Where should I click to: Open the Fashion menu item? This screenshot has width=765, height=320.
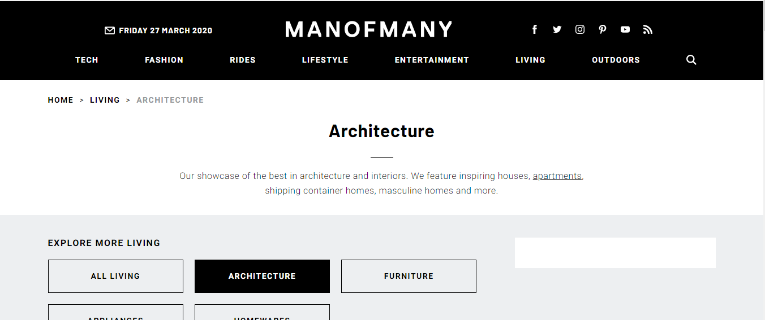(x=164, y=60)
